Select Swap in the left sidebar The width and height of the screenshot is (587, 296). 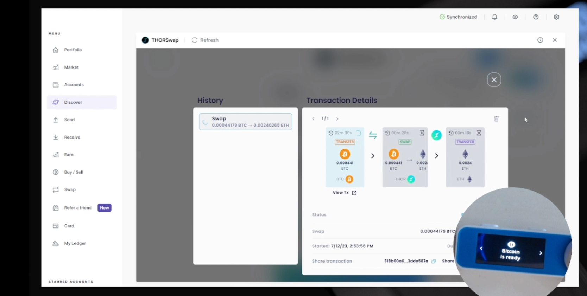click(x=70, y=190)
